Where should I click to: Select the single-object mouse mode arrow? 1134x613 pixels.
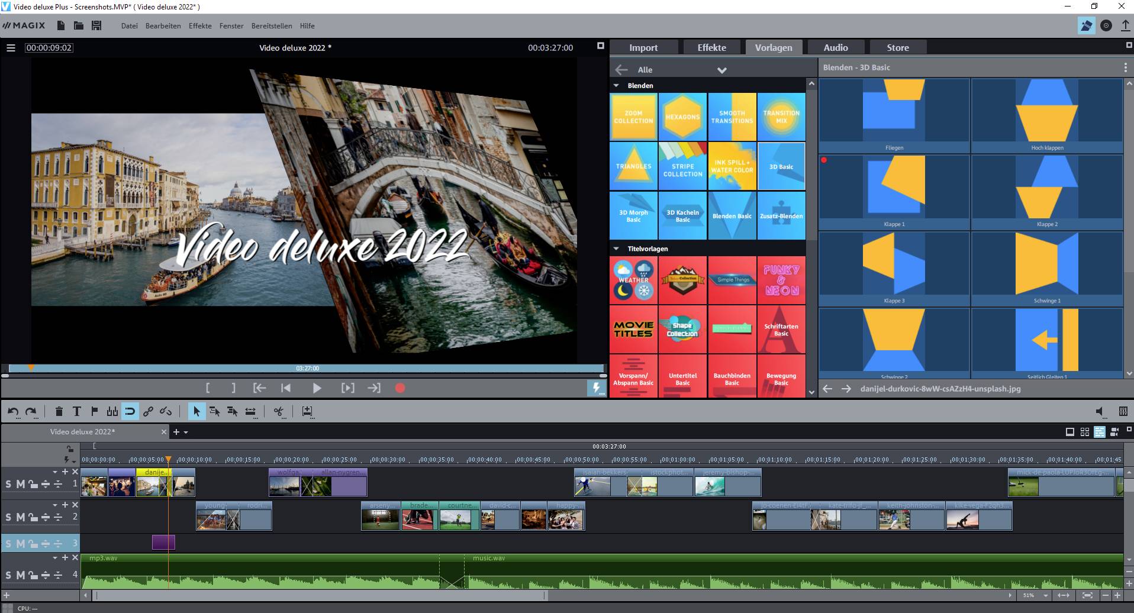(x=196, y=411)
